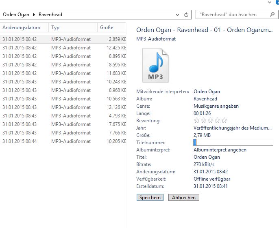Click the Verfügbarkeit value Offline verfügbar
Viewport: 279px width, 228px height.
pyautogui.click(x=212, y=179)
